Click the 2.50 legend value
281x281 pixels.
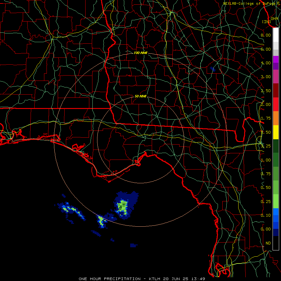point(266,91)
